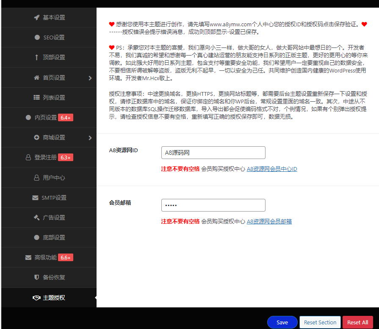Open the A8资源网会员中心ID link
The width and height of the screenshot is (379, 329).
pos(271,168)
